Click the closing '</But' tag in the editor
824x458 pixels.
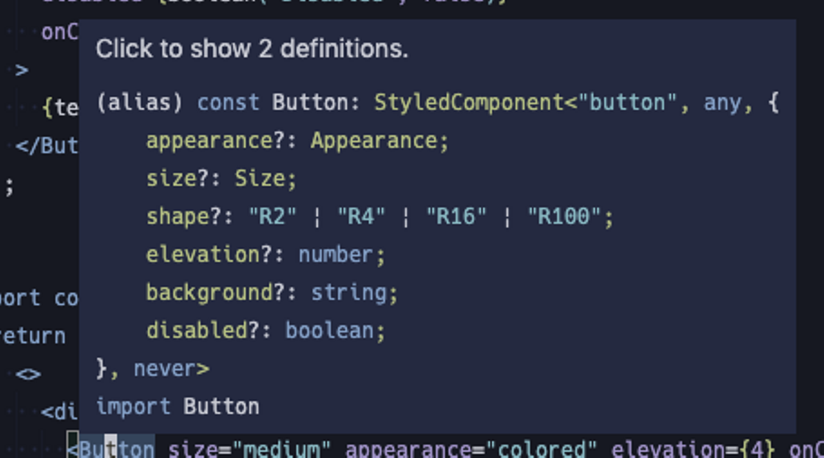(x=47, y=146)
